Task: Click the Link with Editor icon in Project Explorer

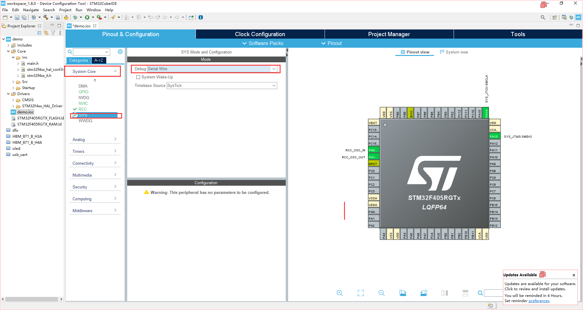Action: click(x=46, y=33)
